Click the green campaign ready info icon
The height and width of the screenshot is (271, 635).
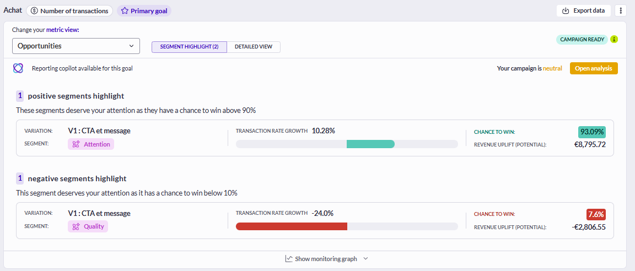tap(614, 39)
